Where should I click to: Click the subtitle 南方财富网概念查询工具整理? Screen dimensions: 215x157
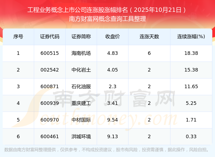pyautogui.click(x=107, y=19)
